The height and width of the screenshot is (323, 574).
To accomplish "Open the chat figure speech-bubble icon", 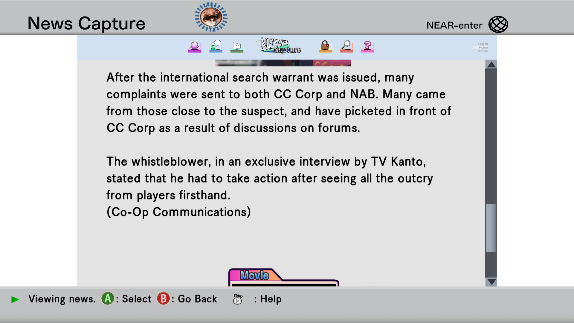I will coord(216,46).
